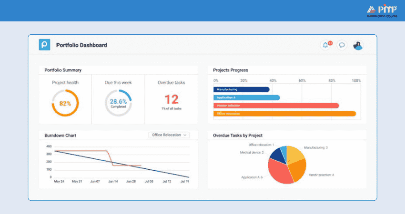Click the user profile avatar
The width and height of the screenshot is (405, 214).
coord(358,45)
